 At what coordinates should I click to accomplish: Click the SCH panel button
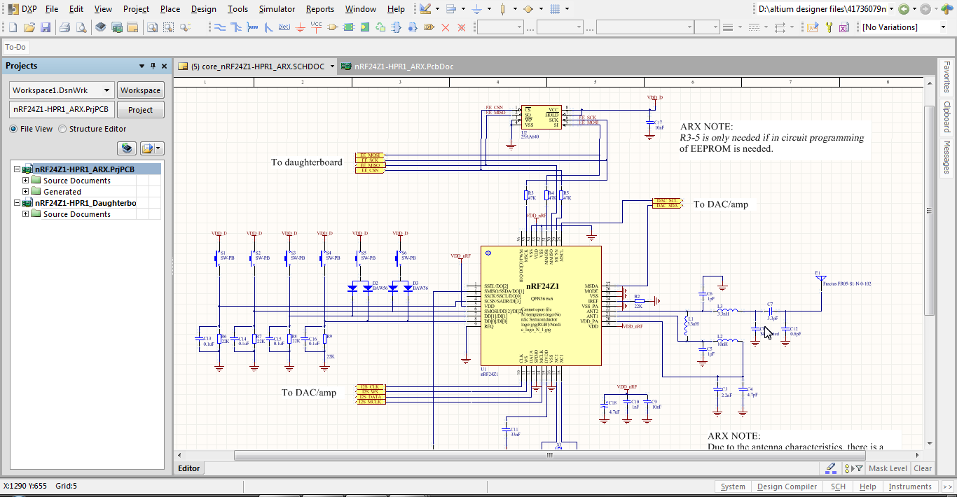pos(838,486)
